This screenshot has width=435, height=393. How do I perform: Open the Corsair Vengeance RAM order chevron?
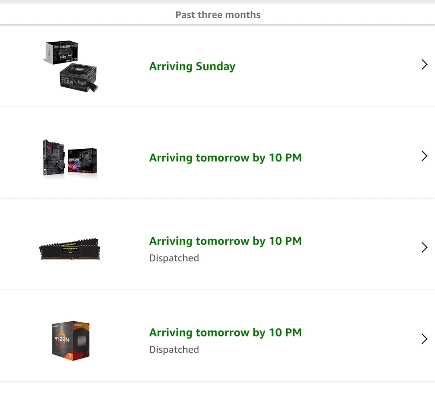pyautogui.click(x=424, y=247)
